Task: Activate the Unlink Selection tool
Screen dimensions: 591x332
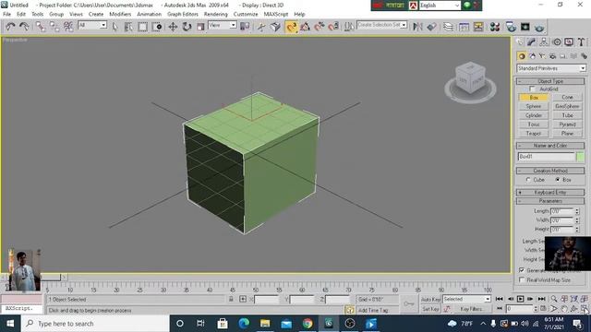Action: 54,27
